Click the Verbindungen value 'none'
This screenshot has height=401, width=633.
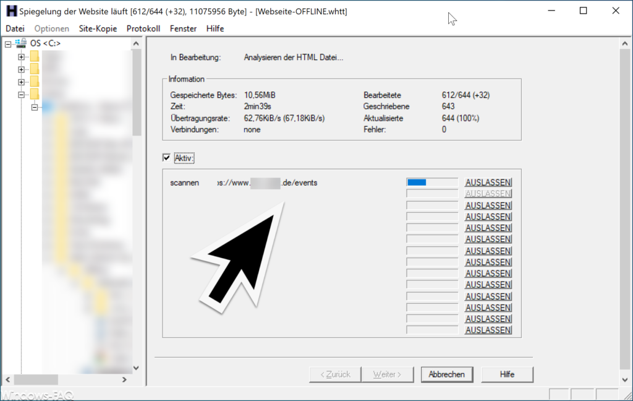[x=252, y=129]
